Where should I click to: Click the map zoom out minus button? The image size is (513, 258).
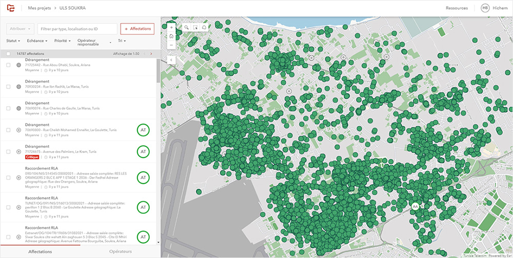pos(171,45)
